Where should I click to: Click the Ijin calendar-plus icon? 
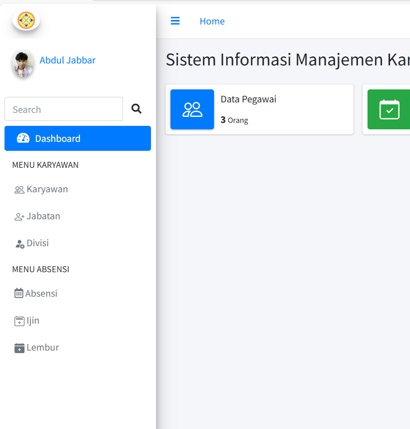(19, 321)
